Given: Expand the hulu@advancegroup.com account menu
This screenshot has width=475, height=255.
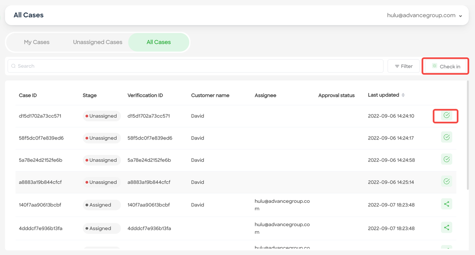Looking at the screenshot, I should [x=424, y=16].
